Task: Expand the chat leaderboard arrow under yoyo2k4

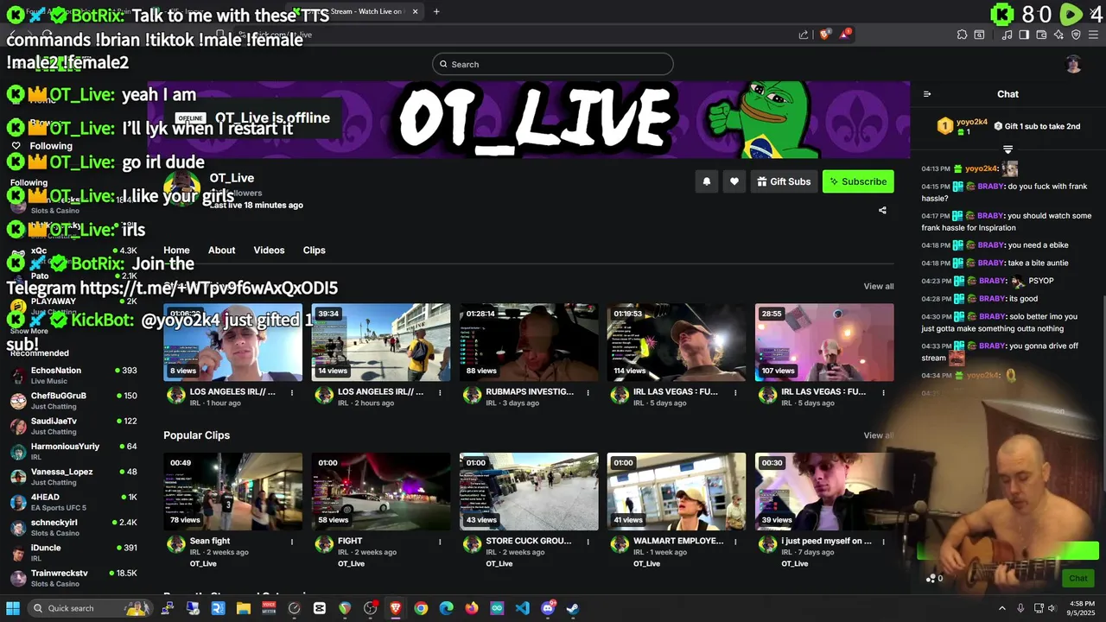Action: coord(1007,149)
